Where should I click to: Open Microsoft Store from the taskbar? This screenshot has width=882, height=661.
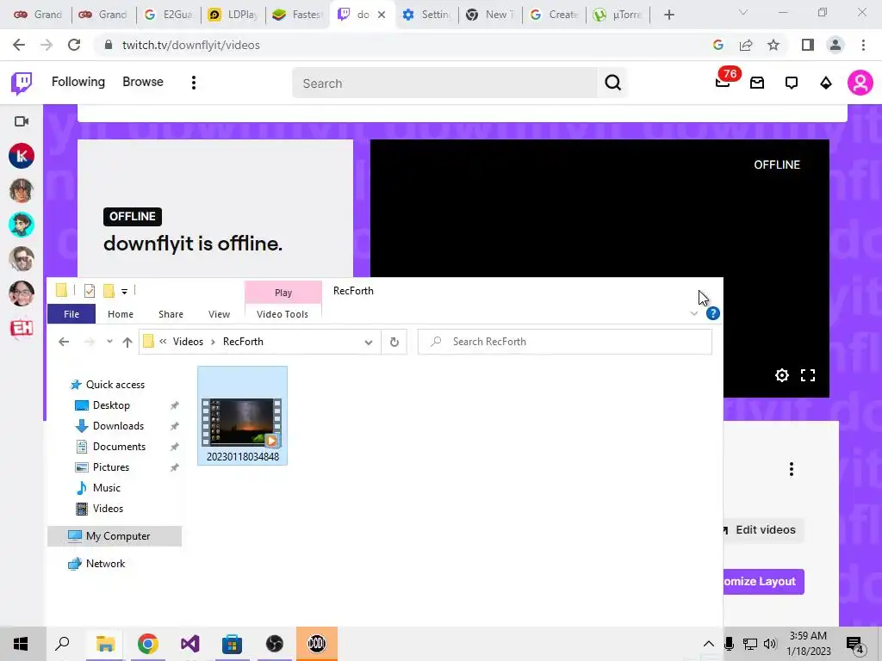pyautogui.click(x=232, y=644)
